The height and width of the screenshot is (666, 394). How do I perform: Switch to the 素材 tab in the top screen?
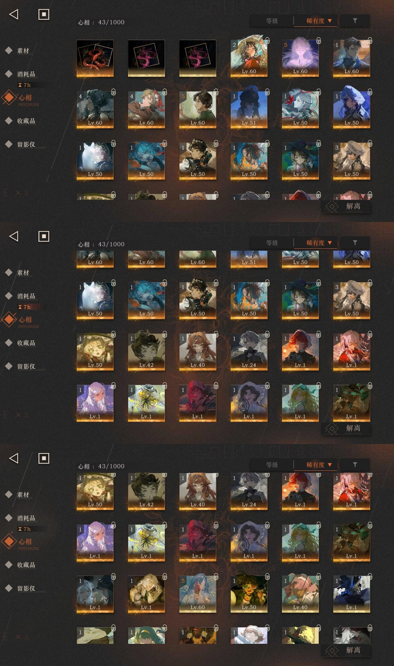pyautogui.click(x=23, y=51)
